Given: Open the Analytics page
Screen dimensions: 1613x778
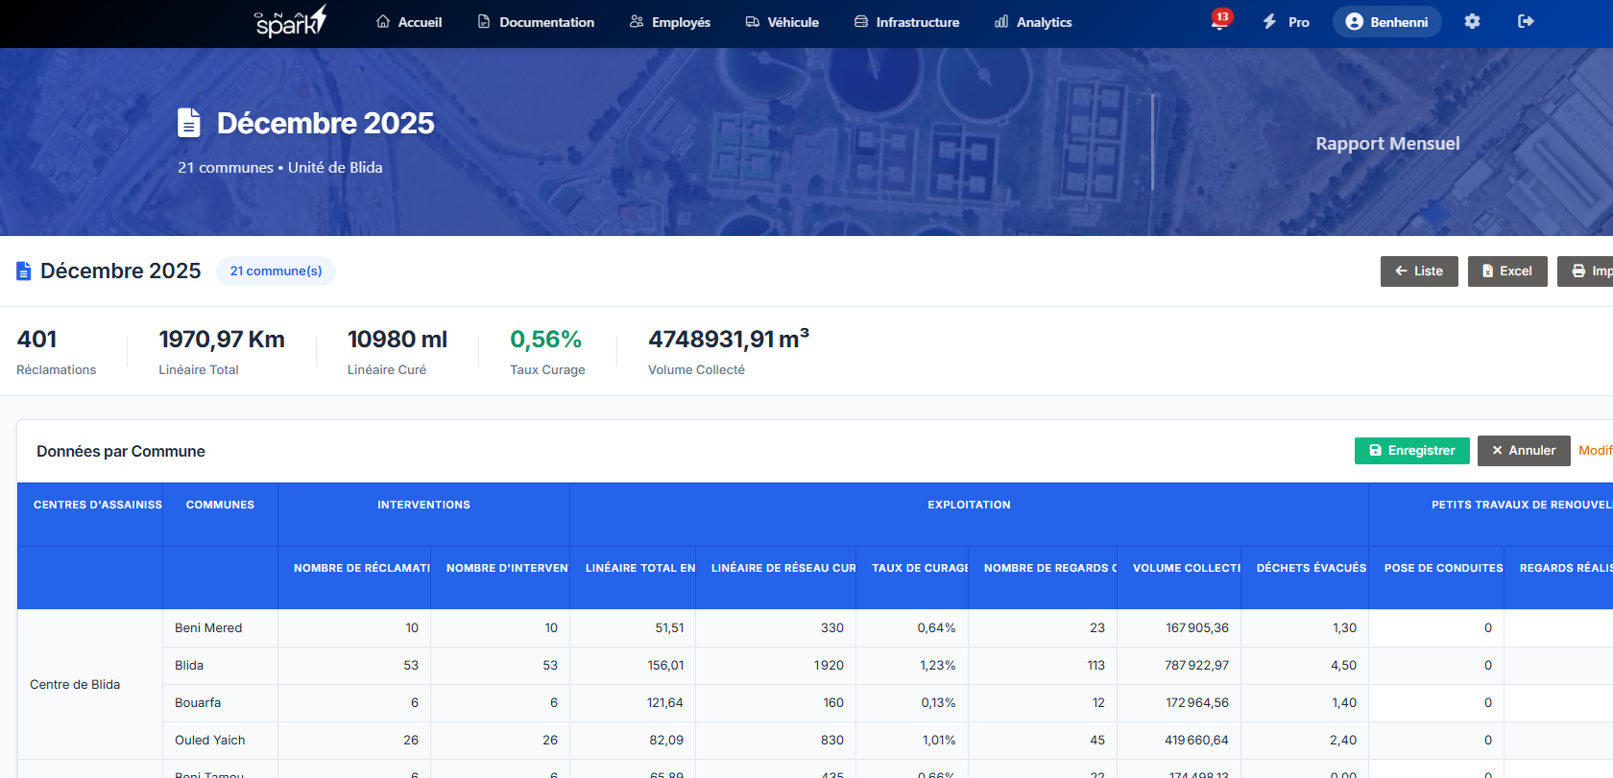Looking at the screenshot, I should (1033, 21).
